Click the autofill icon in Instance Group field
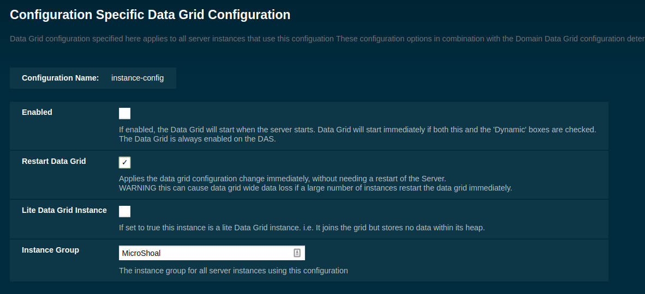 [297, 253]
